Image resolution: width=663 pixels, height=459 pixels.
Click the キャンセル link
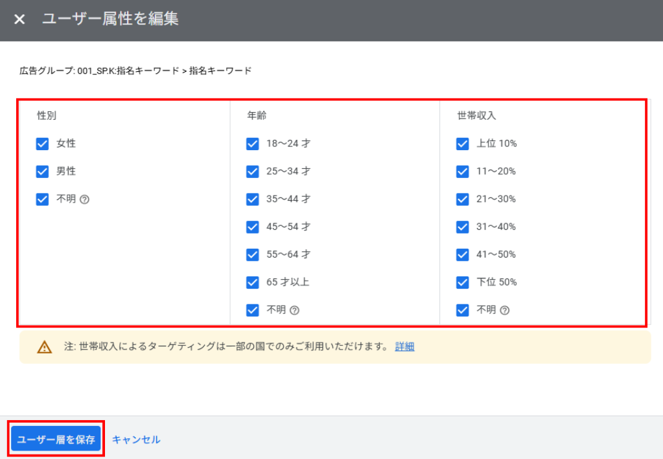point(136,440)
